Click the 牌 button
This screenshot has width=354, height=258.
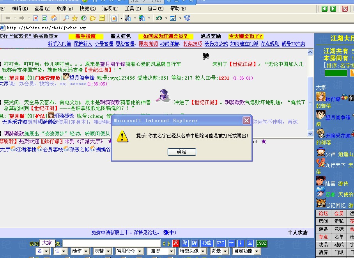pyautogui.click(x=194, y=243)
